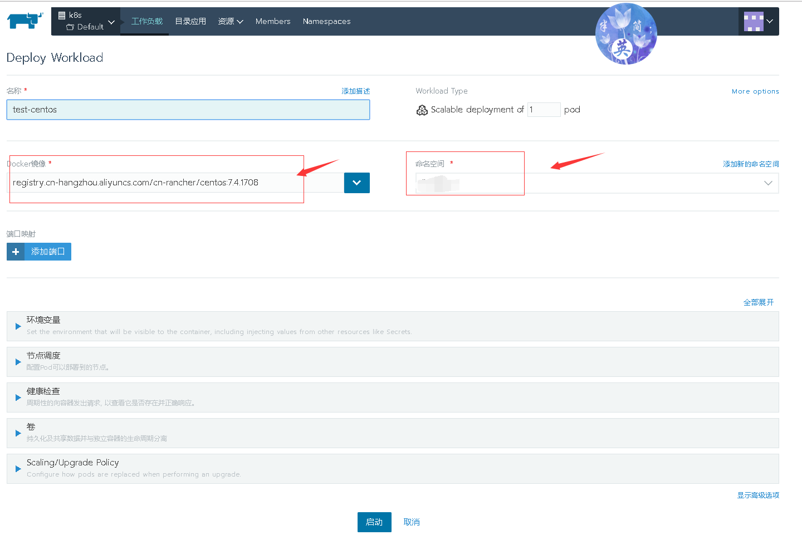Expand the 卷 section
Screen dimensions: 802x535
coord(393,433)
